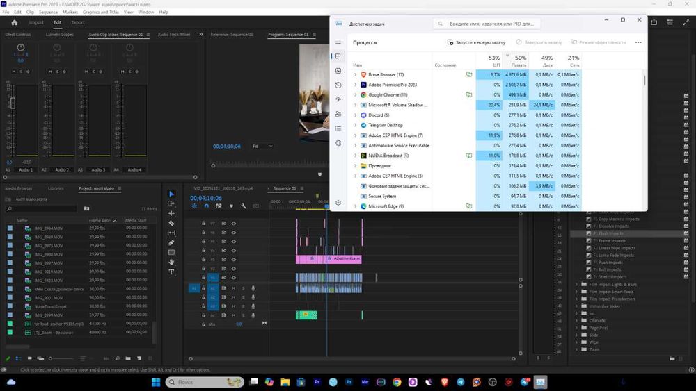Select the Ripple Edit tool
This screenshot has height=391, width=696.
tap(171, 213)
